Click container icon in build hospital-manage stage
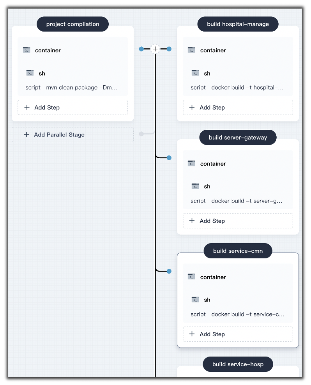The image size is (311, 385). coord(191,50)
